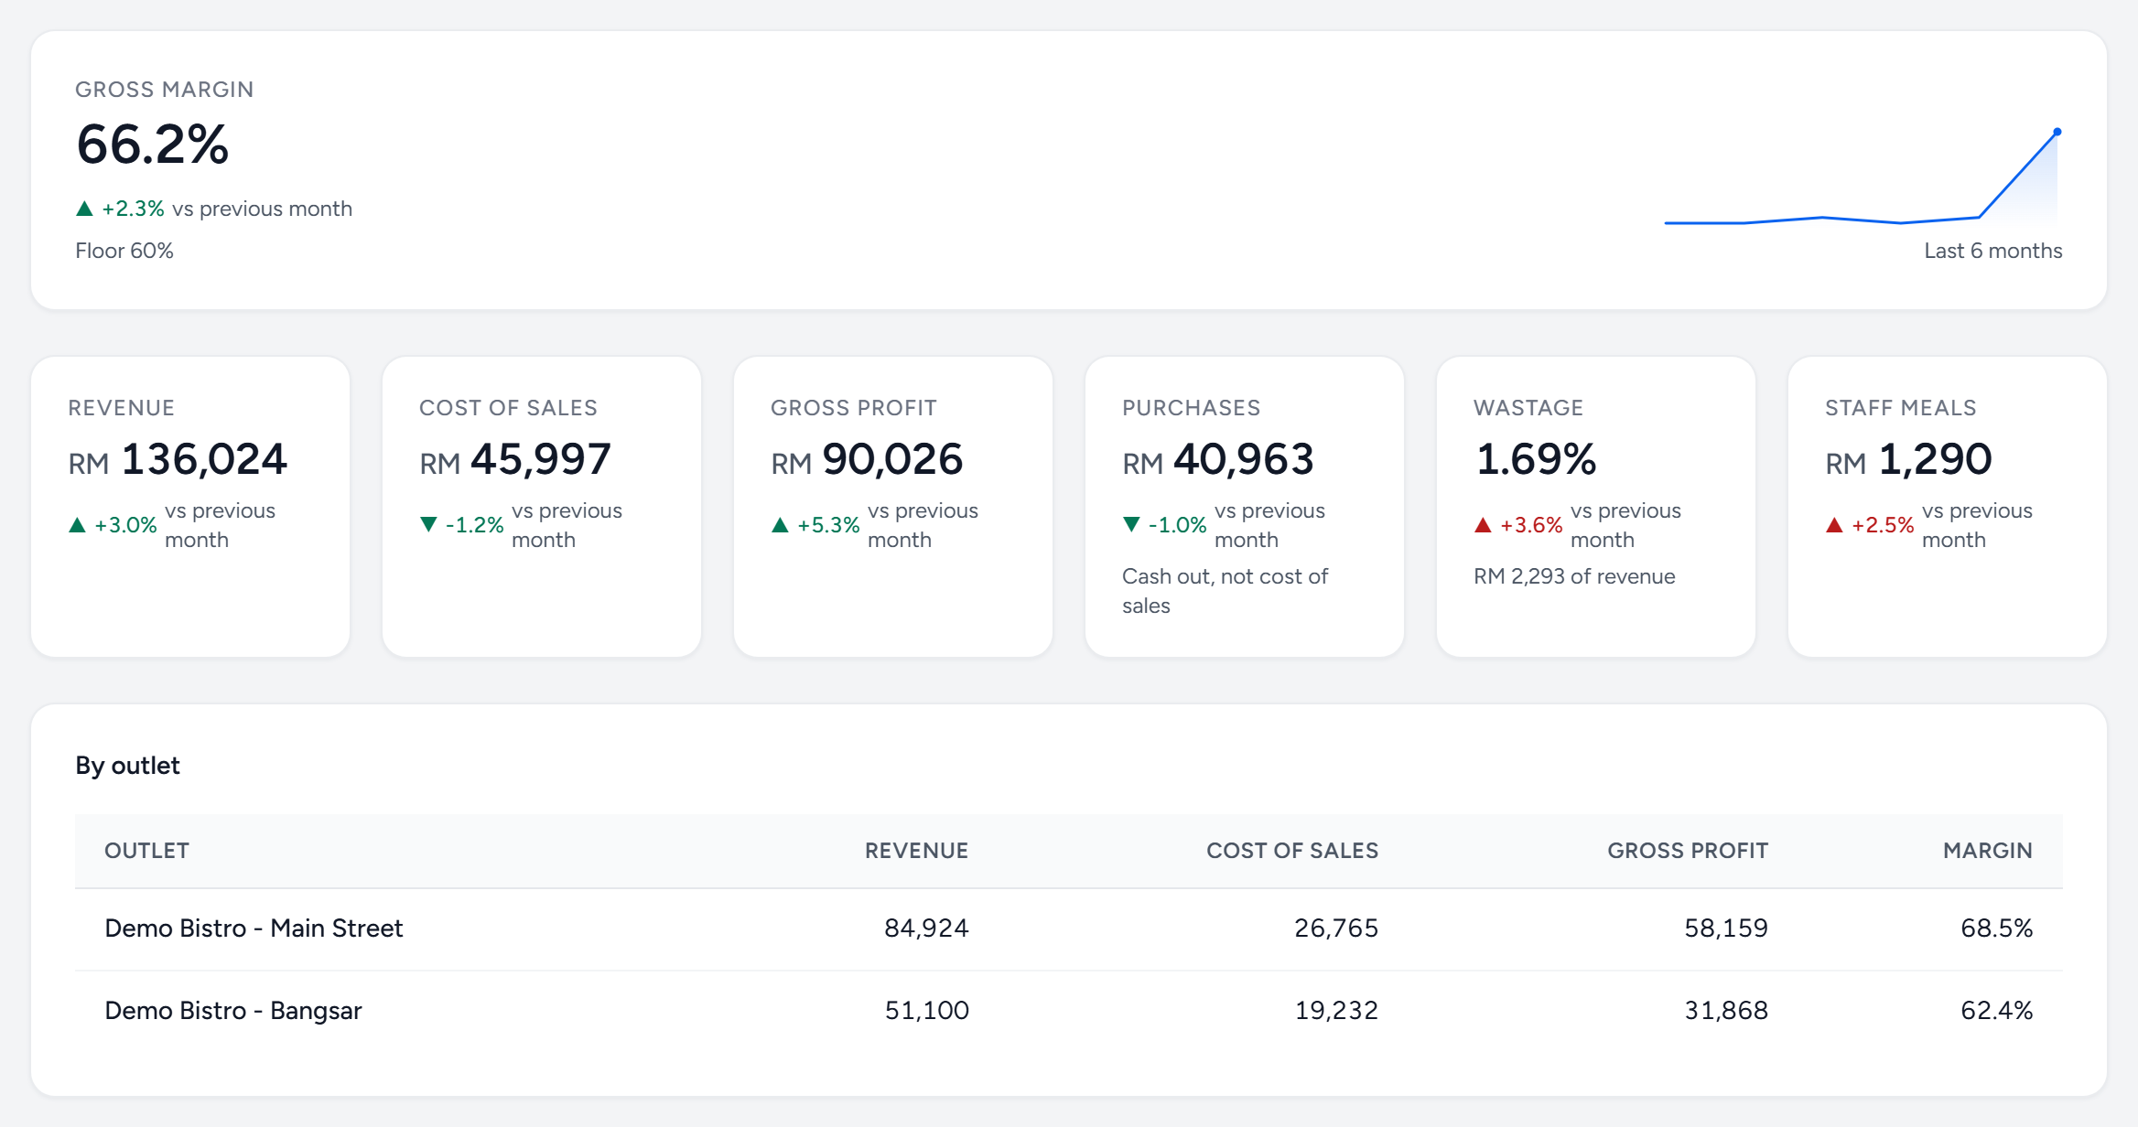Select the RM 90,026 gross profit figure
The image size is (2138, 1127).
point(867,459)
